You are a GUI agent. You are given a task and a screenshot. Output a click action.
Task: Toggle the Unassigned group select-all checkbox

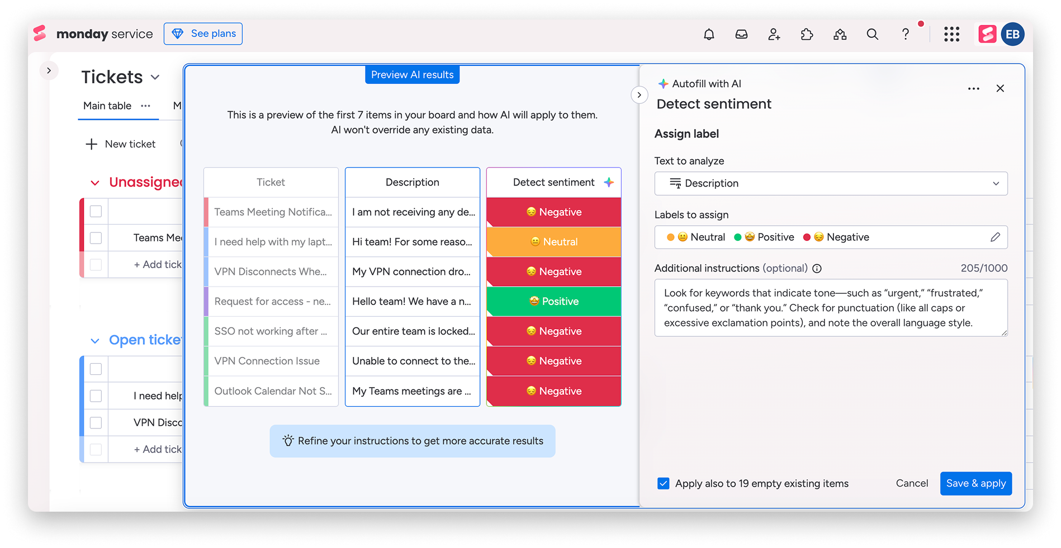(x=96, y=211)
